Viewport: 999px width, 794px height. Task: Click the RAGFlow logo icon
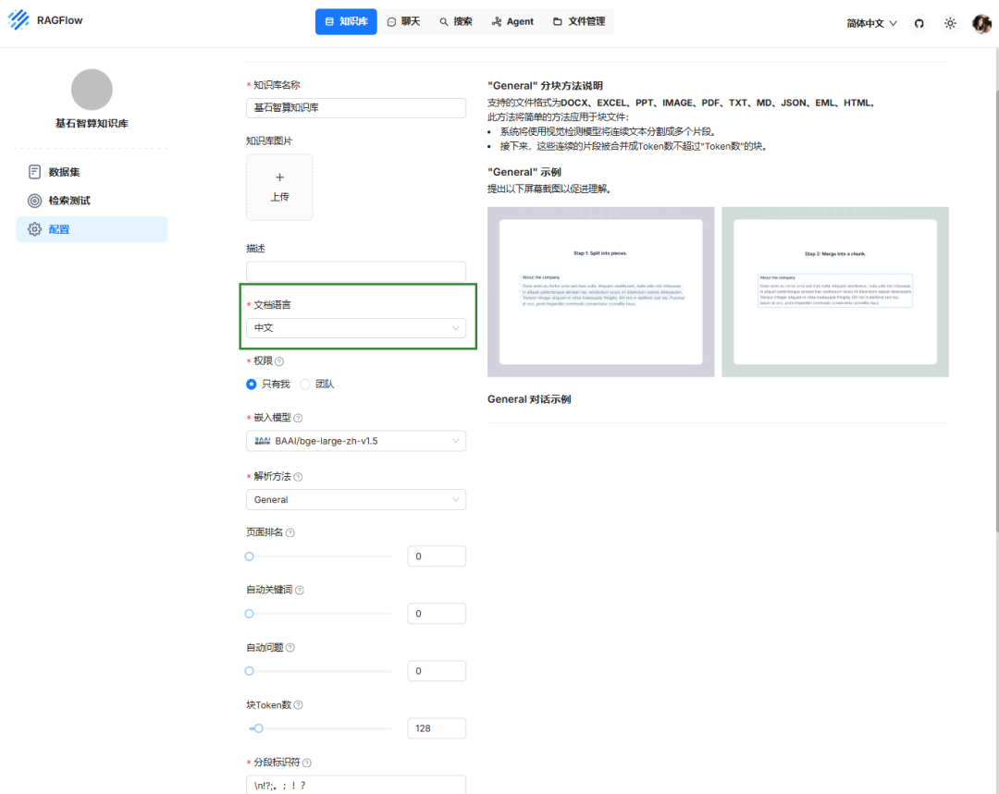click(x=18, y=19)
